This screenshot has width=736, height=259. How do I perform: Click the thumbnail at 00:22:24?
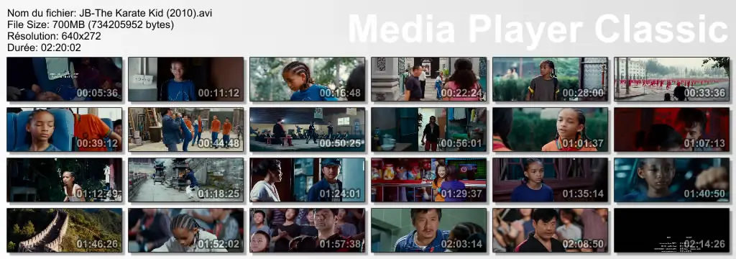click(x=428, y=79)
